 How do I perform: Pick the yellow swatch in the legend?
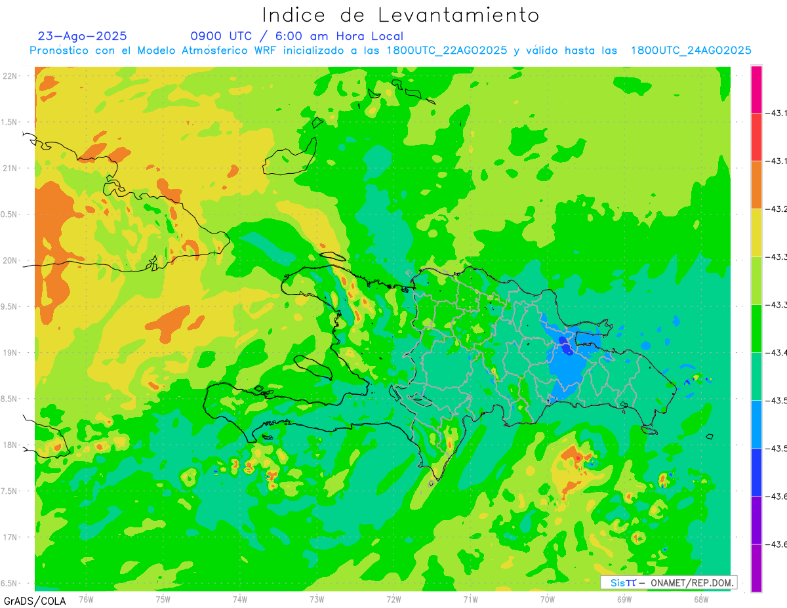[756, 233]
